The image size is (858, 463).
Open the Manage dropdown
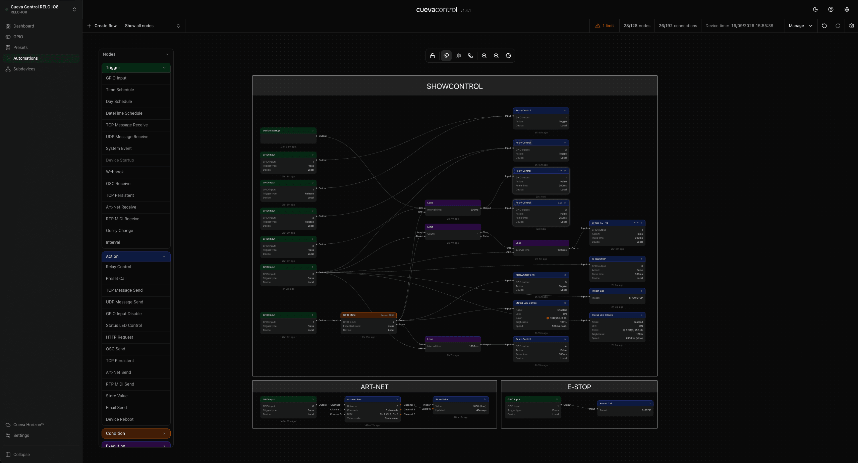pyautogui.click(x=801, y=26)
